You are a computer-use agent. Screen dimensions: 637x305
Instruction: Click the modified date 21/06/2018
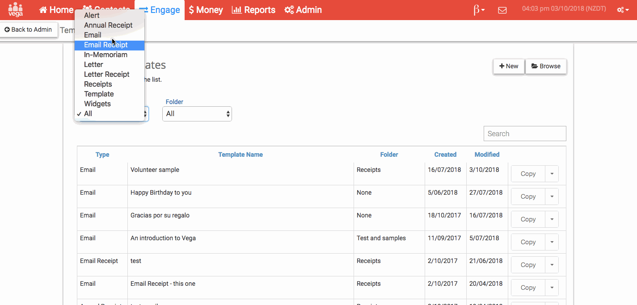[486, 261]
